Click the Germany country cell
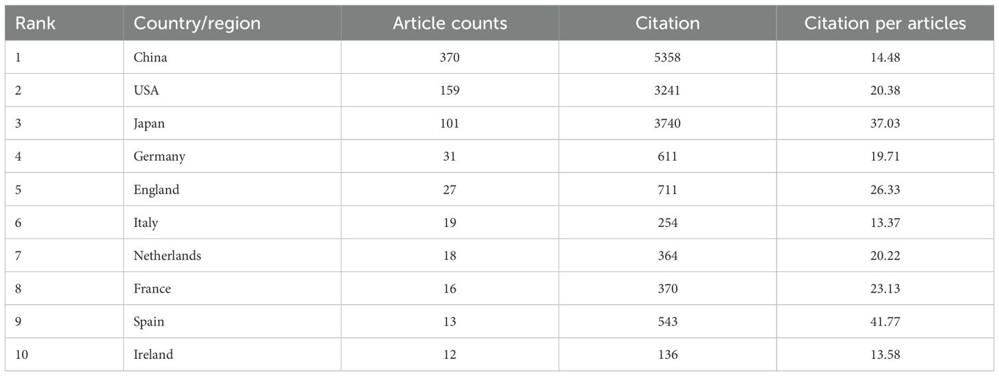This screenshot has height=376, width=999. point(159,157)
